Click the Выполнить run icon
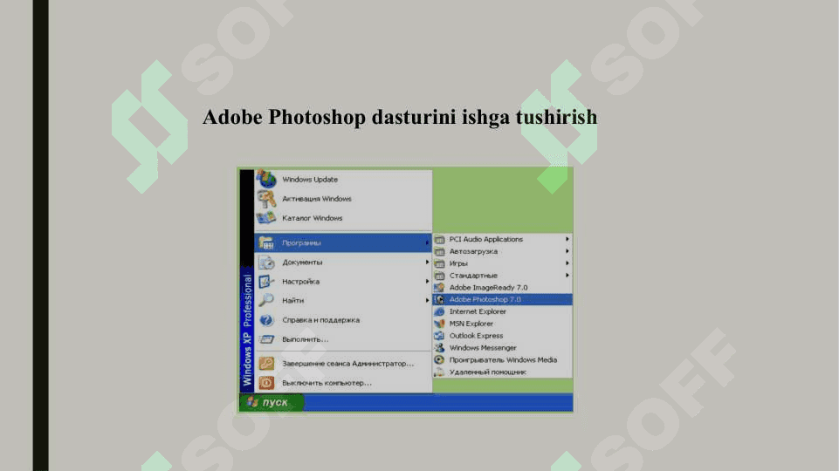Screen dimensions: 839x471 pyautogui.click(x=266, y=339)
